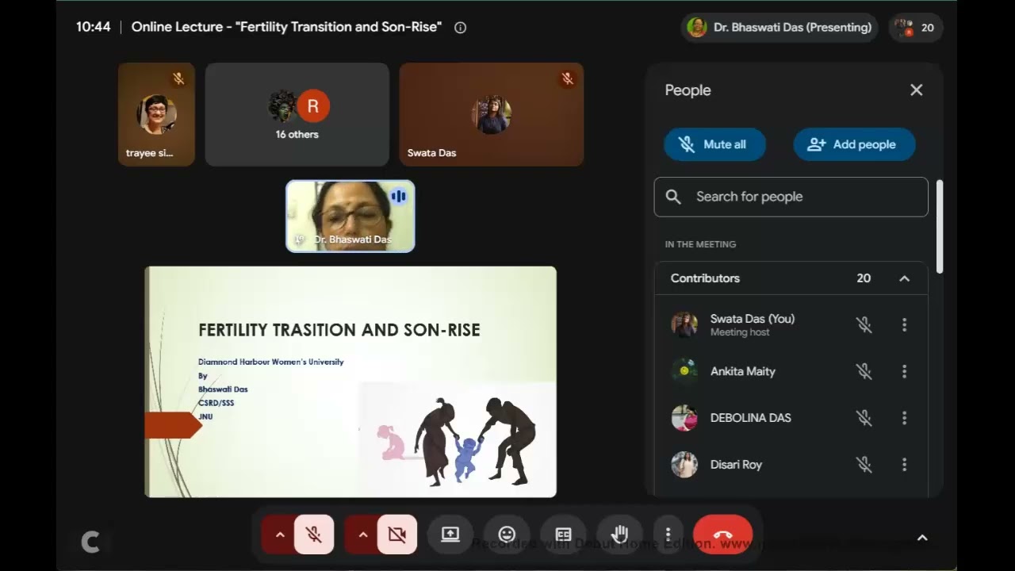
Task: Turn on captions button
Action: click(564, 535)
